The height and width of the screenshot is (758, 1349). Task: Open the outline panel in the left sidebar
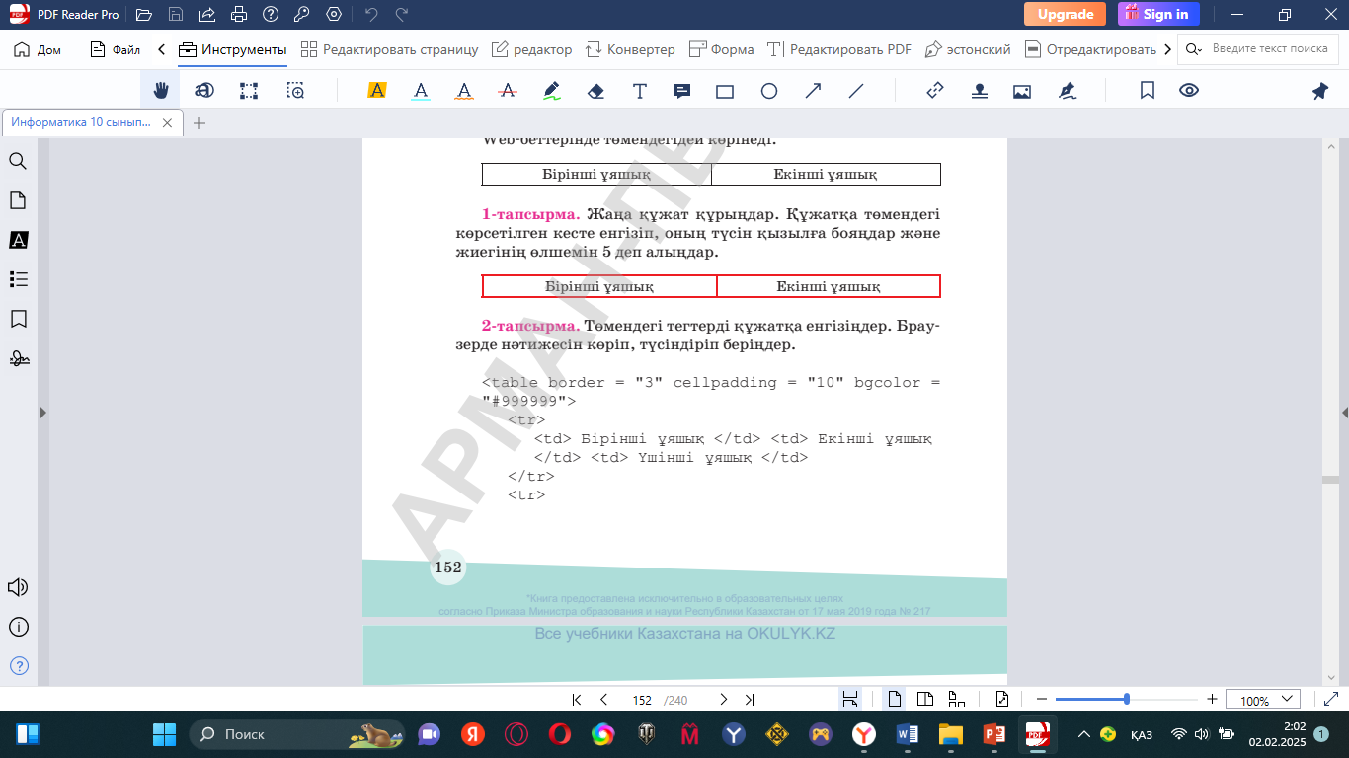click(18, 279)
